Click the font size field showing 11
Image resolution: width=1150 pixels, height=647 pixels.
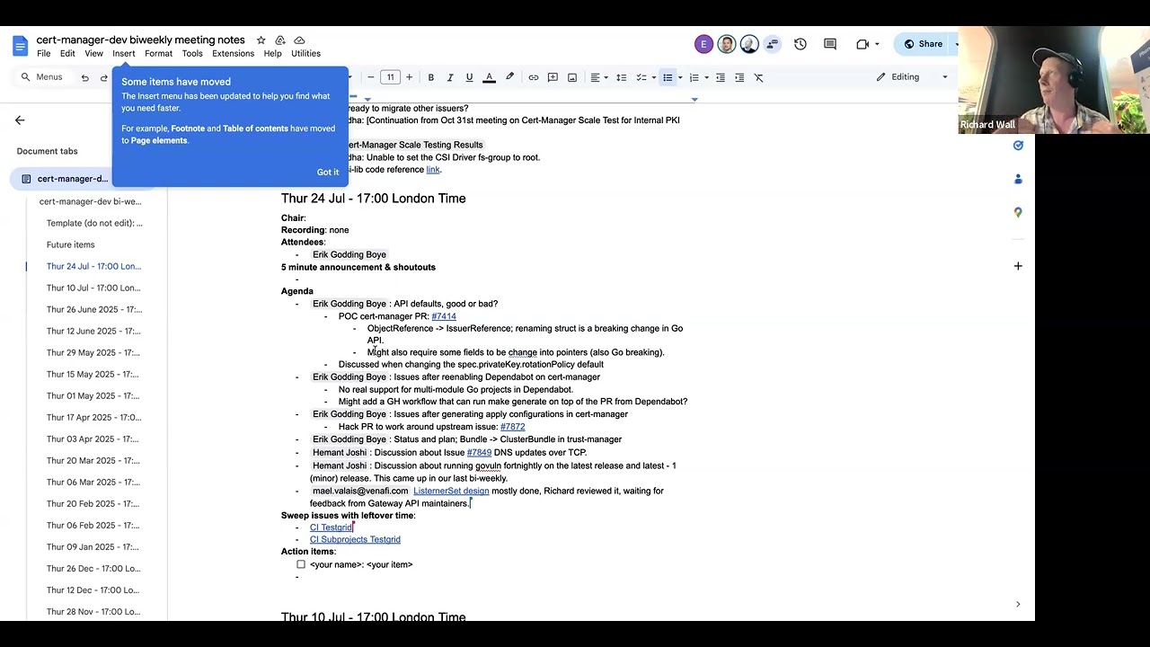(x=390, y=77)
